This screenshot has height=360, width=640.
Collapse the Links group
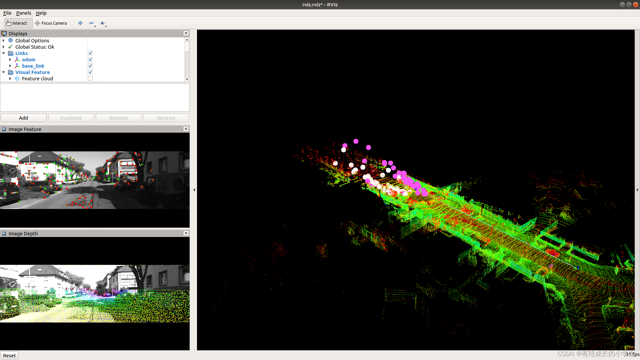4,53
